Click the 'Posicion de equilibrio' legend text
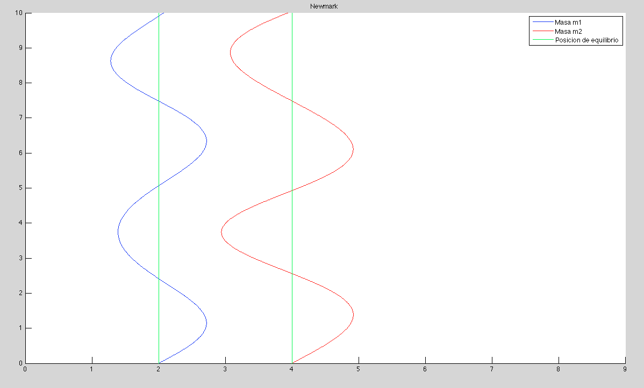This screenshot has width=644, height=388. (588, 41)
